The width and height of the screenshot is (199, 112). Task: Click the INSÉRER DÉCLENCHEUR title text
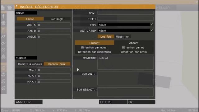pyautogui.click(x=39, y=7)
